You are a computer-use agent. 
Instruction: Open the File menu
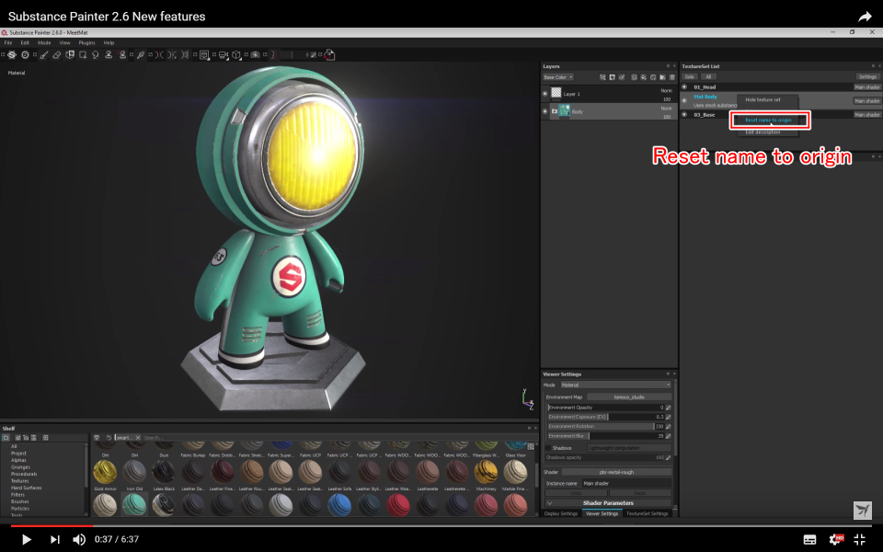8,43
